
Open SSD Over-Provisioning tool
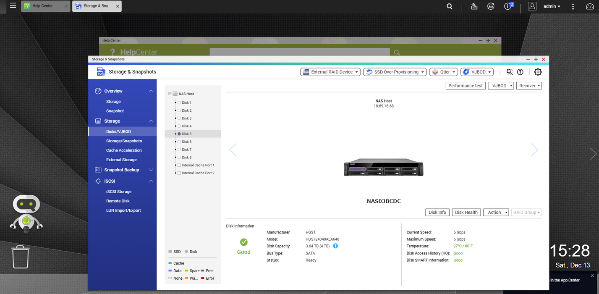[x=394, y=72]
